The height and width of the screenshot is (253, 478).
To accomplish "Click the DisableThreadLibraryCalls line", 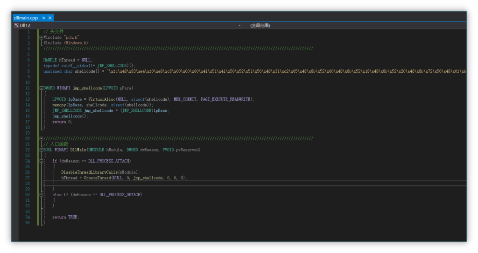I will 100,172.
